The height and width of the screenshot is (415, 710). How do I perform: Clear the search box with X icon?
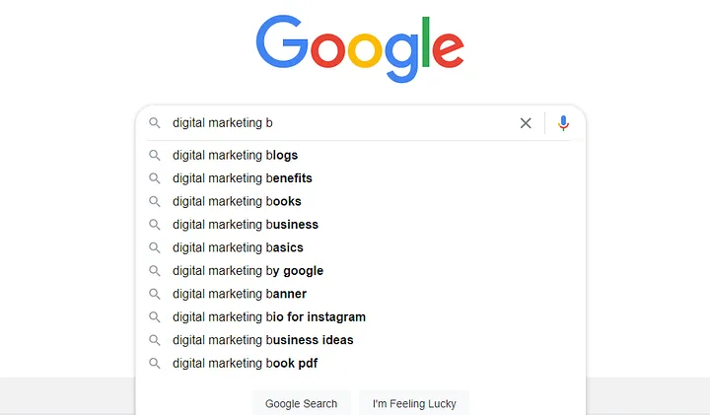[526, 123]
